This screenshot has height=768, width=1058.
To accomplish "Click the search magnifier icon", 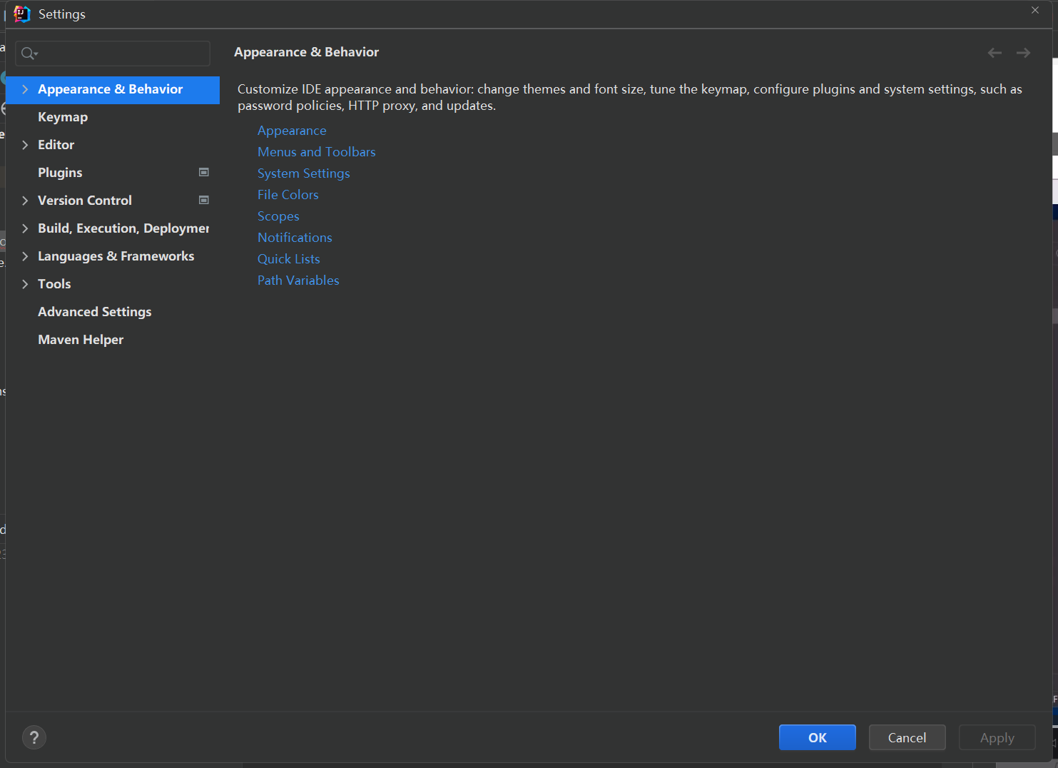I will [28, 54].
